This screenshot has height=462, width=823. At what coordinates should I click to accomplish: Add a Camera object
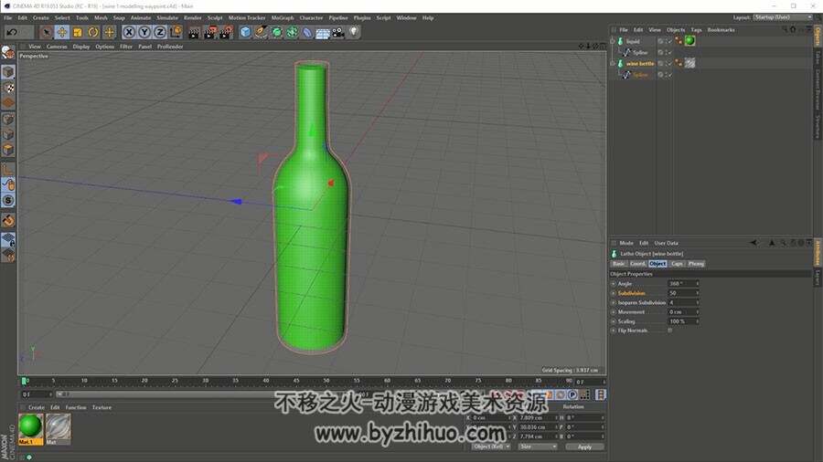(x=338, y=33)
